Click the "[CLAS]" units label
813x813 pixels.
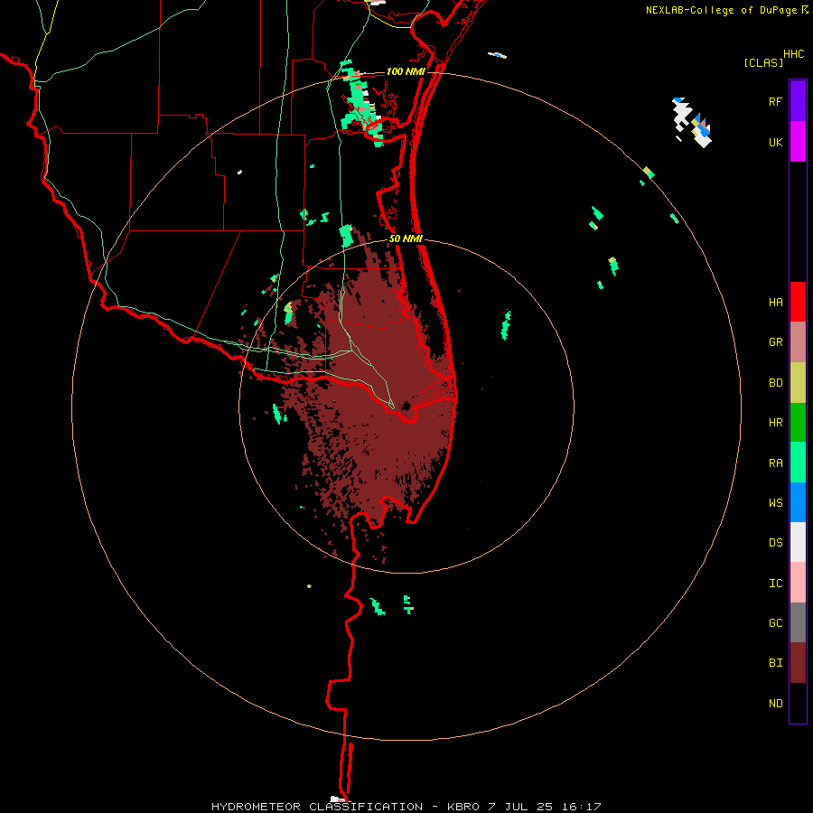point(763,62)
